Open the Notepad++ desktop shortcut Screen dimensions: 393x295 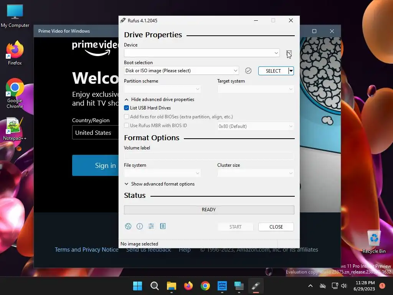pyautogui.click(x=15, y=129)
